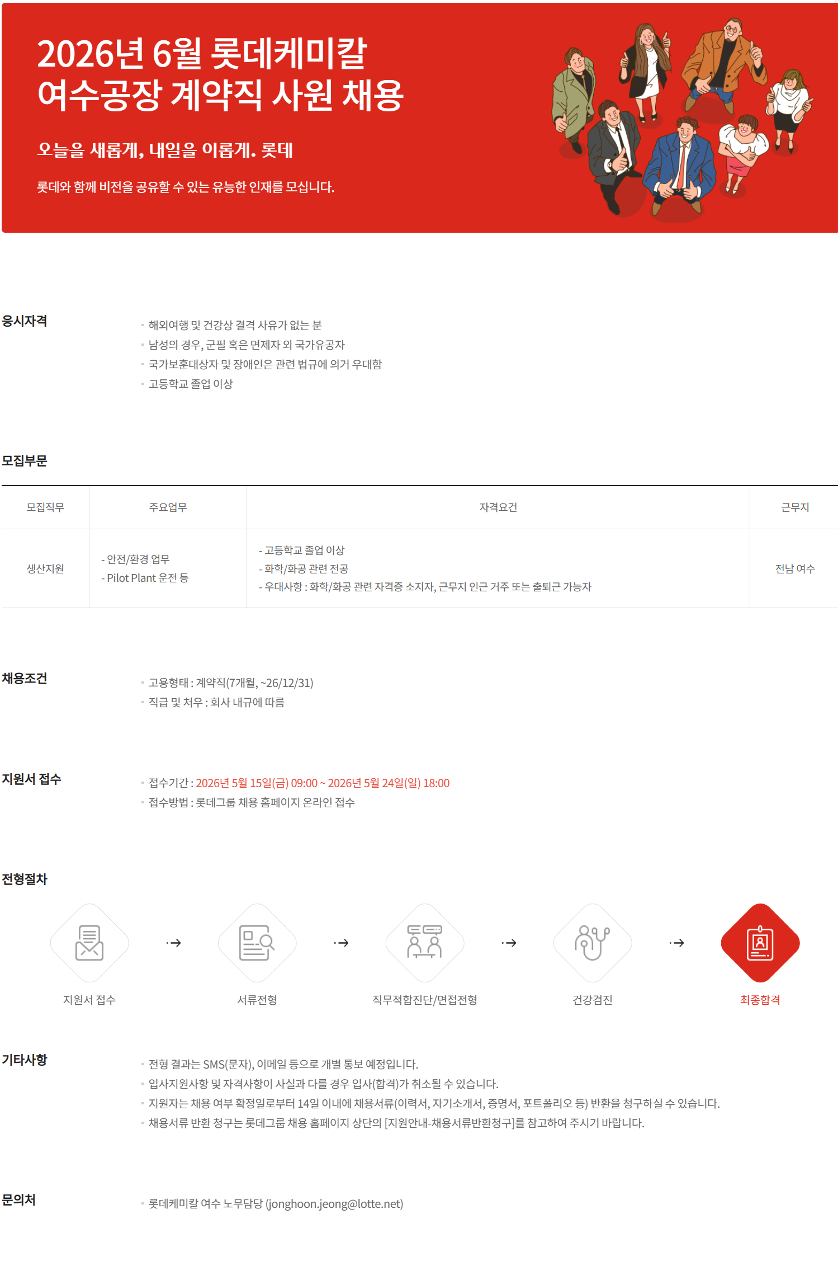Click the 자격요건 column header
Image resolution: width=838 pixels, height=1261 pixels.
coord(498,507)
